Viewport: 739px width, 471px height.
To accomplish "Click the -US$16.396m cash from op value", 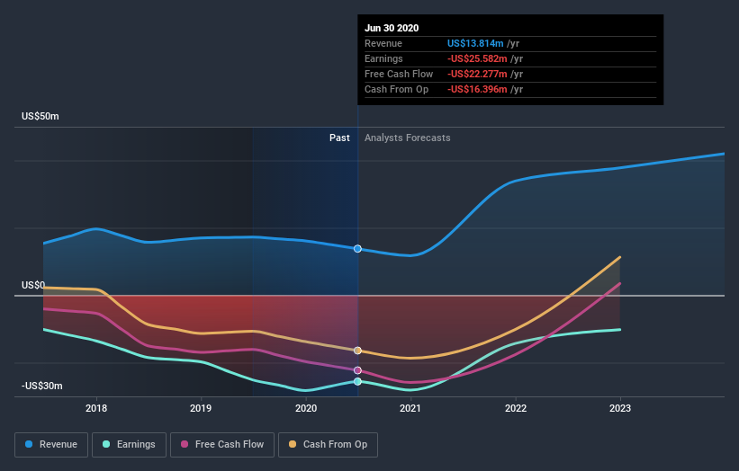I will coord(477,89).
